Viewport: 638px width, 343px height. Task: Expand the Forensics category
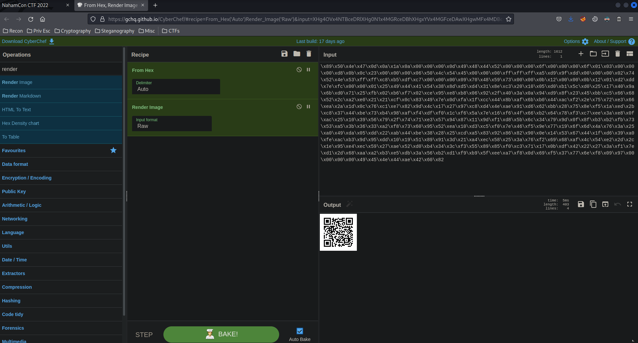(x=61, y=328)
